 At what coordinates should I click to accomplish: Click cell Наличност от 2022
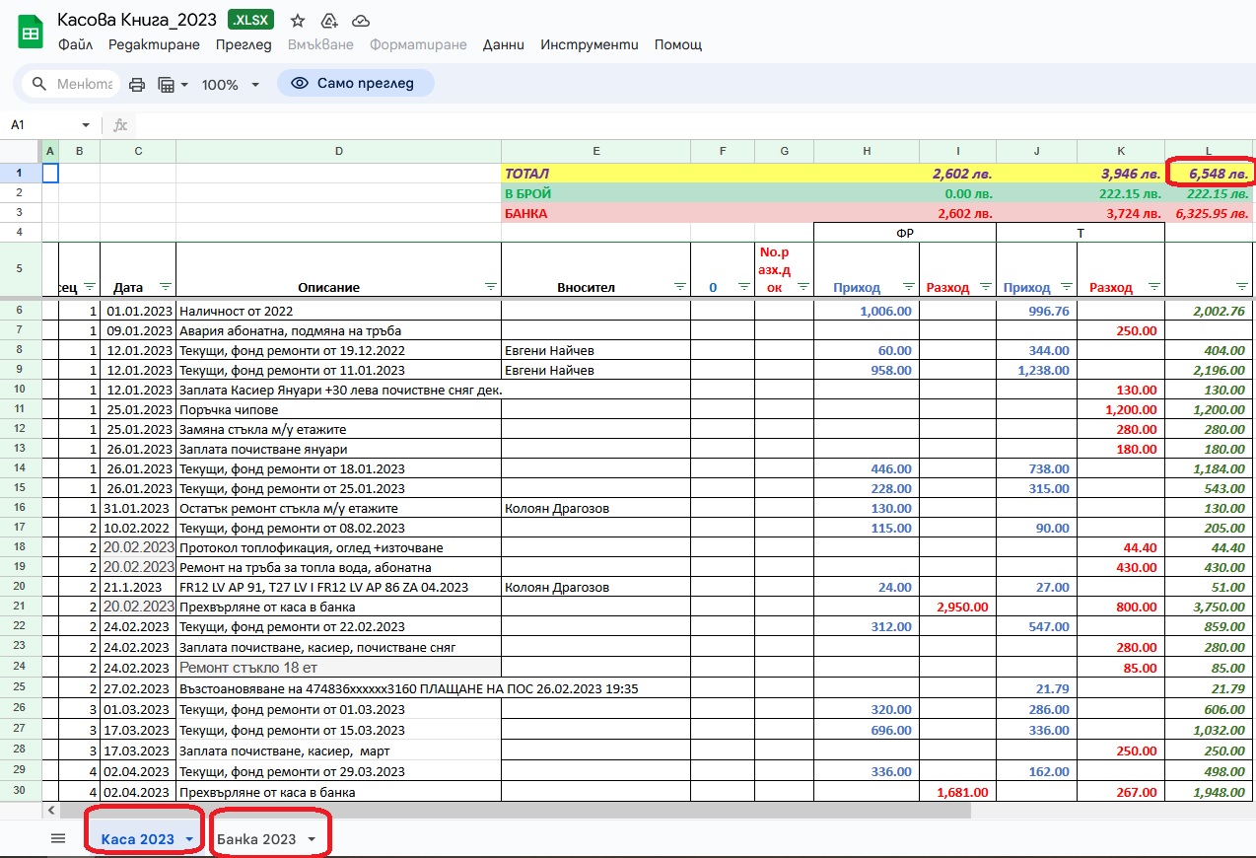(338, 311)
